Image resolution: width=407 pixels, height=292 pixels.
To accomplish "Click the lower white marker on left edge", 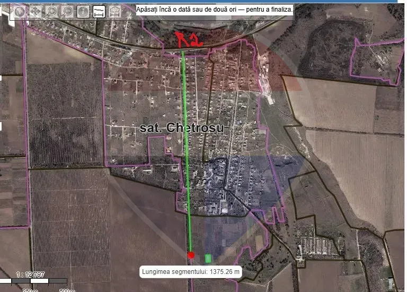I will (1, 126).
